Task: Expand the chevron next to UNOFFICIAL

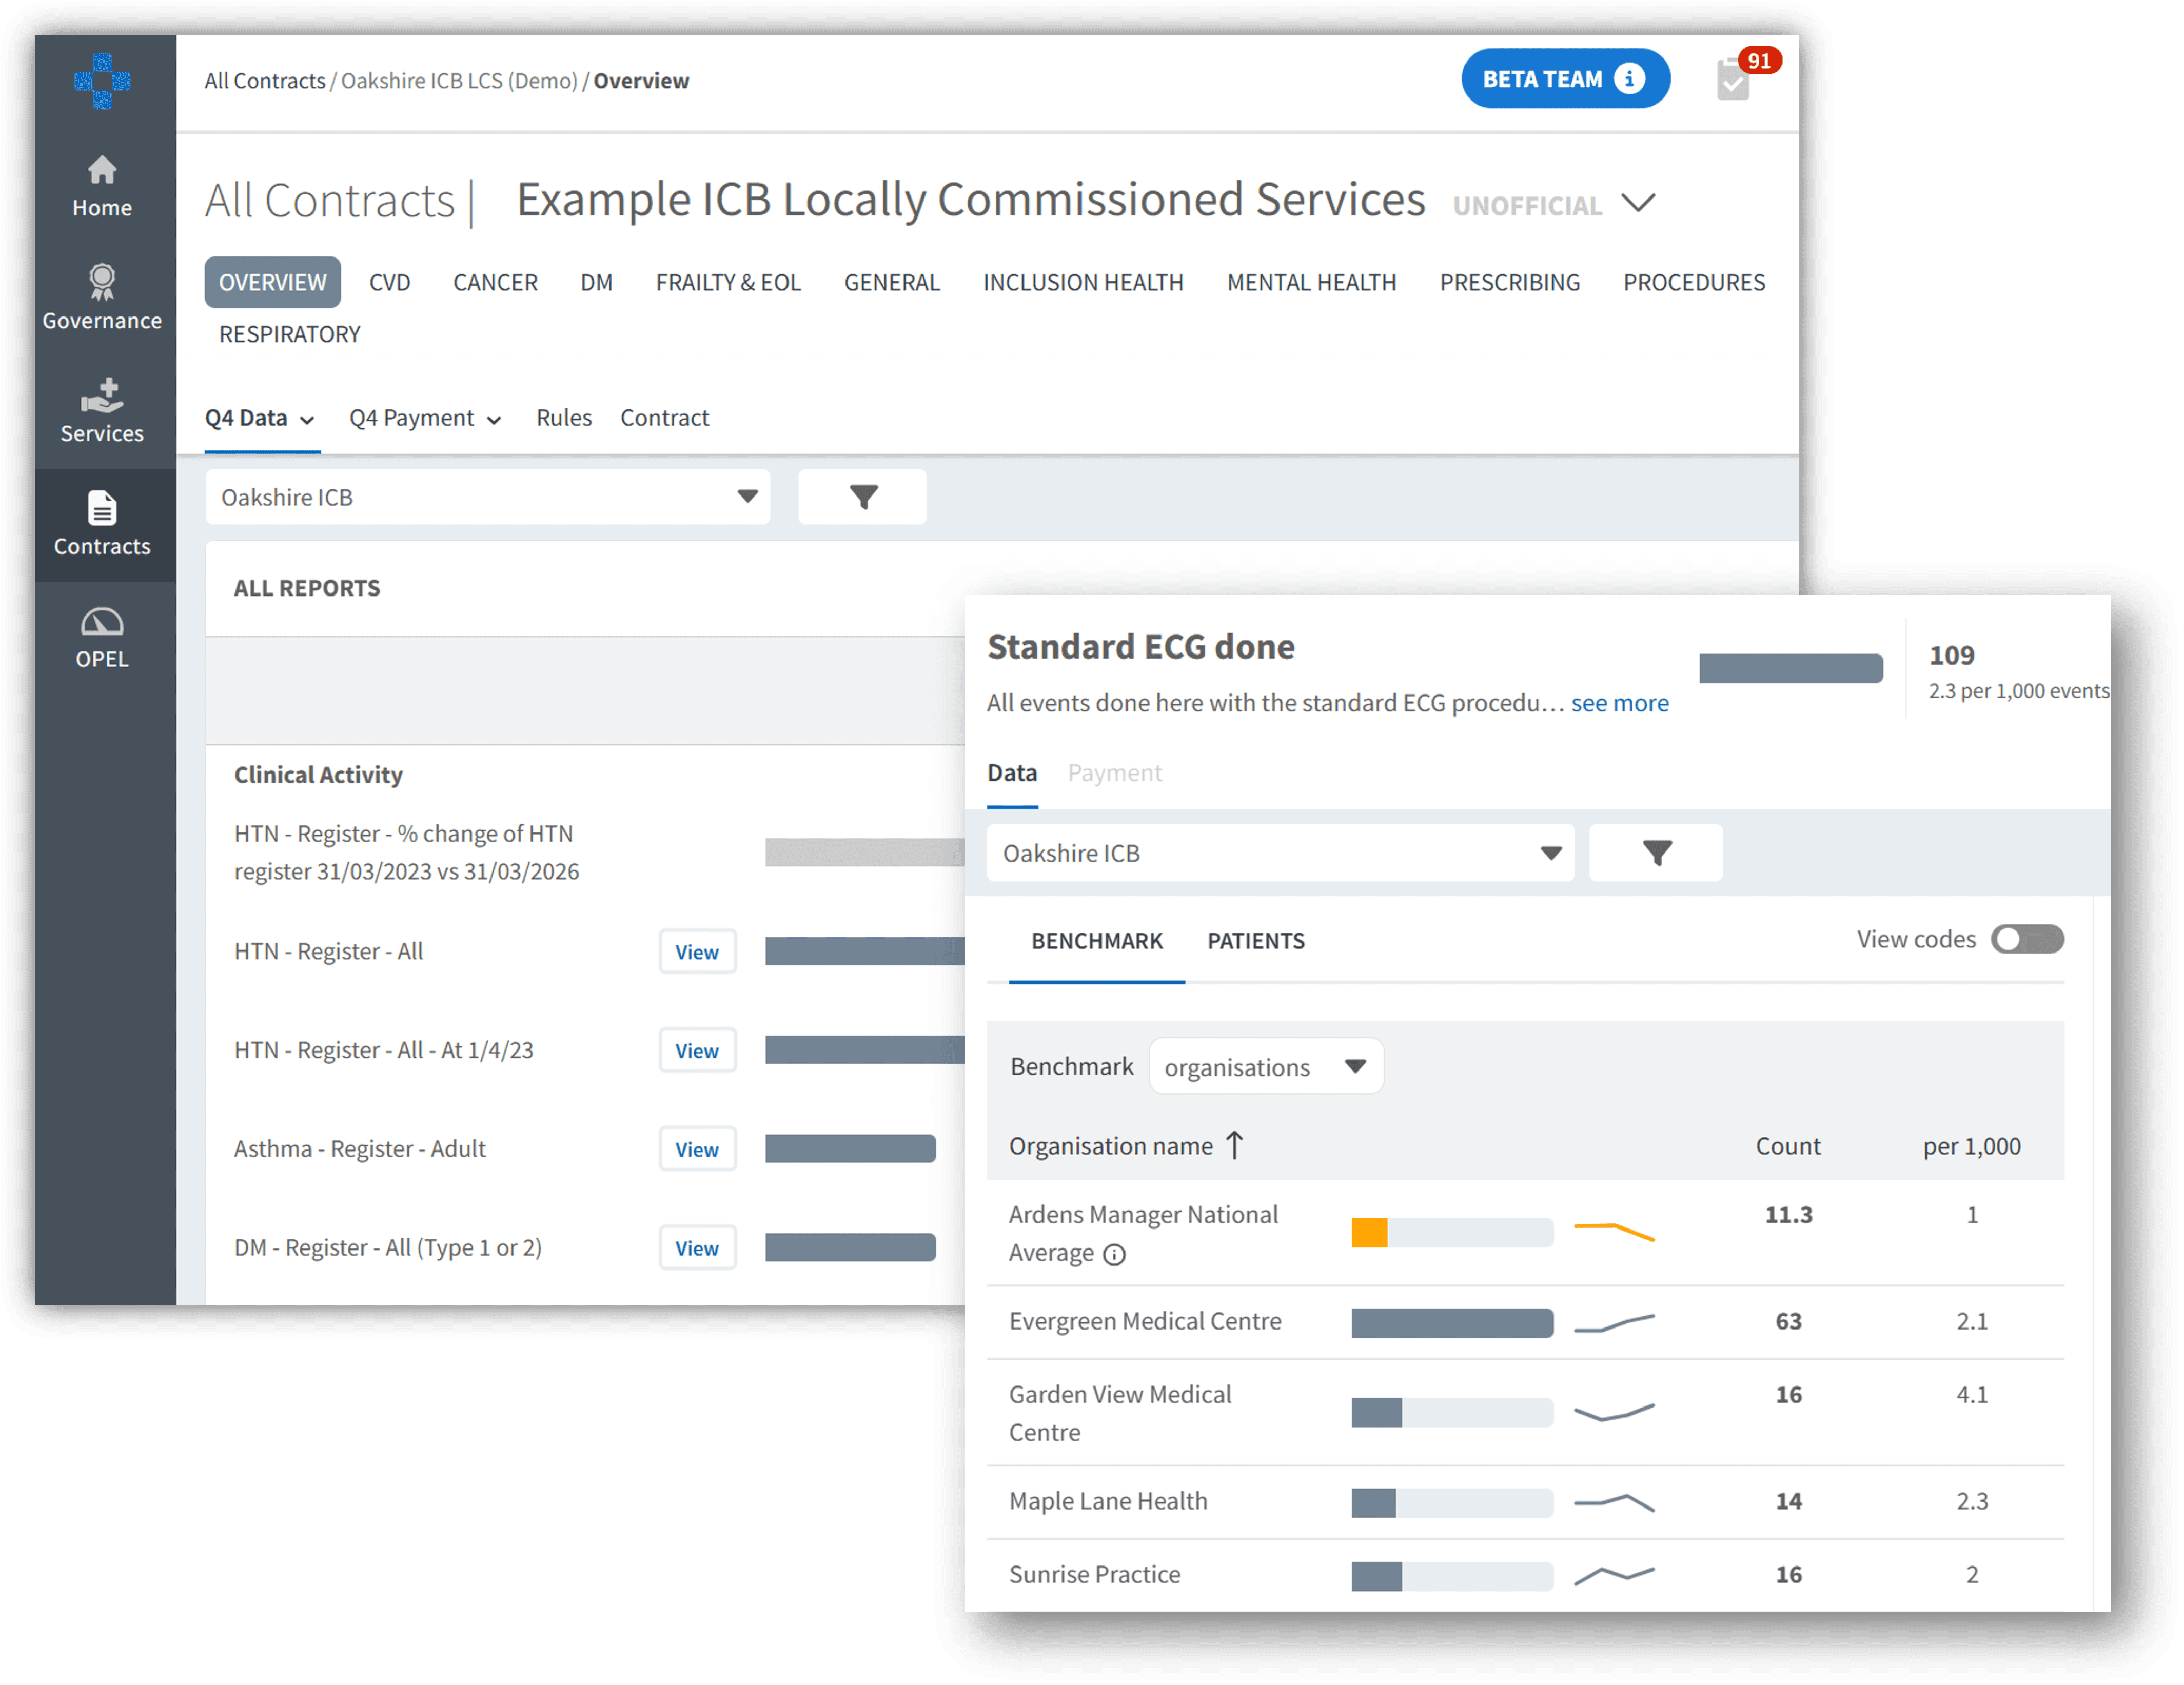Action: pos(1638,203)
